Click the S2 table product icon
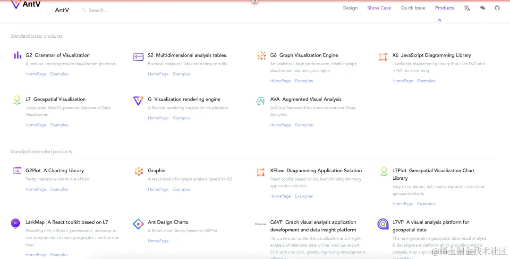The image size is (510, 259). coord(138,57)
